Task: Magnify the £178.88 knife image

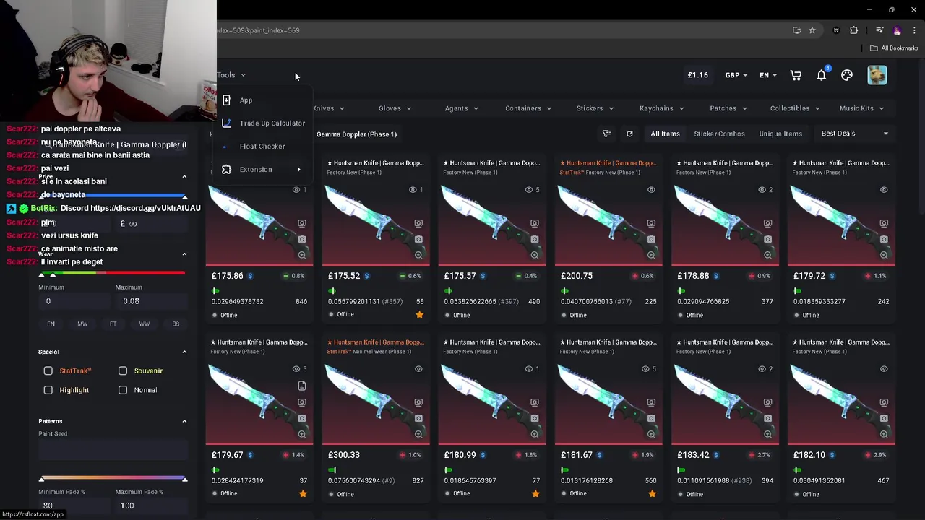Action: (767, 255)
